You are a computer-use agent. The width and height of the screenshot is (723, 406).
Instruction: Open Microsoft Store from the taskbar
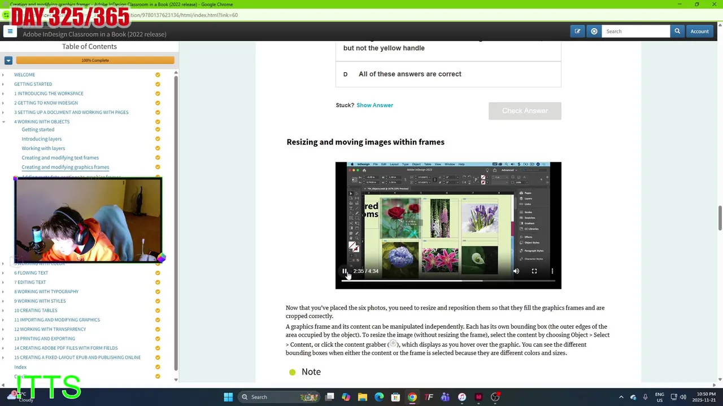pos(395,397)
